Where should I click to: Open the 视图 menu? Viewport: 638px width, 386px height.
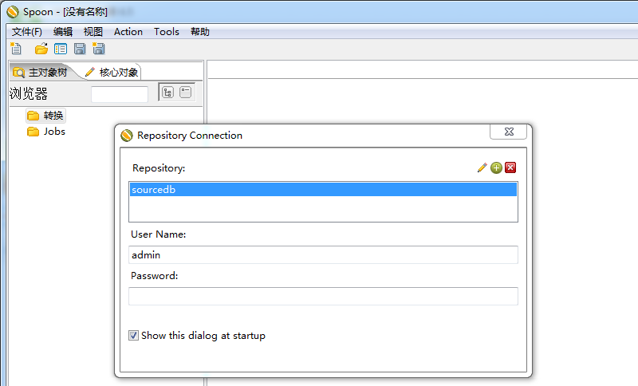93,32
